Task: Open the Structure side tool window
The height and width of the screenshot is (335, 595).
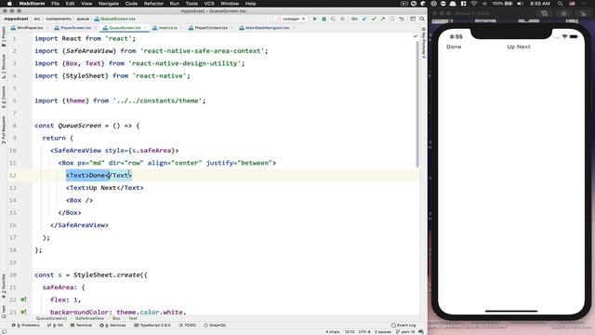Action: [4, 66]
